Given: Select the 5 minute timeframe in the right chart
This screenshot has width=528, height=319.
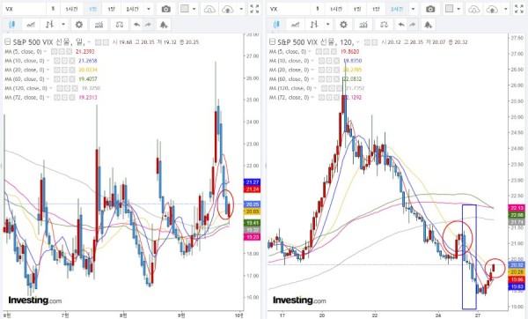Looking at the screenshot, I should [x=317, y=9].
